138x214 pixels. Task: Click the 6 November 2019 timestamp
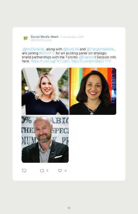click(x=72, y=37)
